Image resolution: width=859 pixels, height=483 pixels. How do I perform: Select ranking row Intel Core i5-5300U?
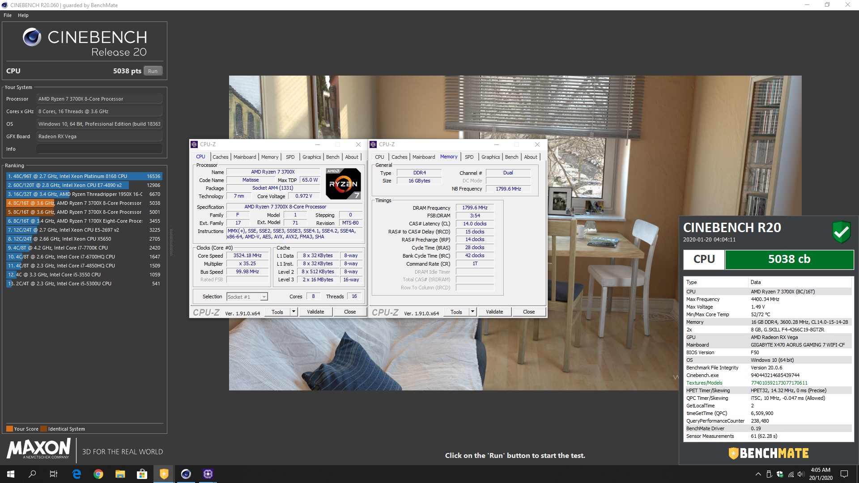84,284
